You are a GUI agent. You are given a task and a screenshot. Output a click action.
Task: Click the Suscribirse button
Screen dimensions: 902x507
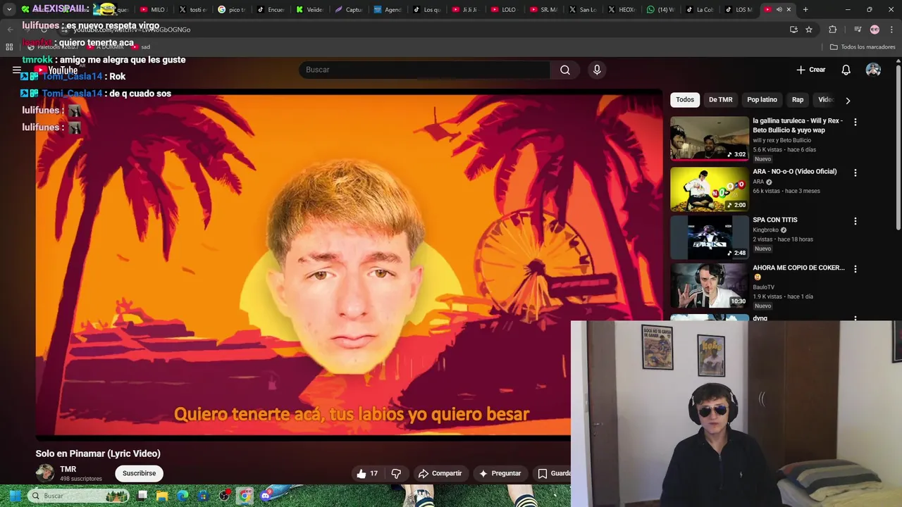(x=139, y=473)
